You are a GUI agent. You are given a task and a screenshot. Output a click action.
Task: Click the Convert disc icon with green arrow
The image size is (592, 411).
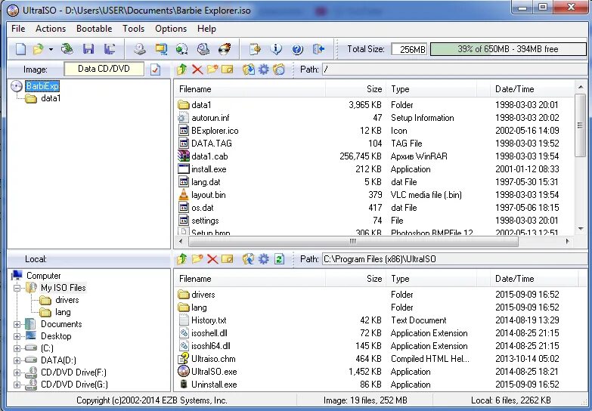[x=182, y=49]
